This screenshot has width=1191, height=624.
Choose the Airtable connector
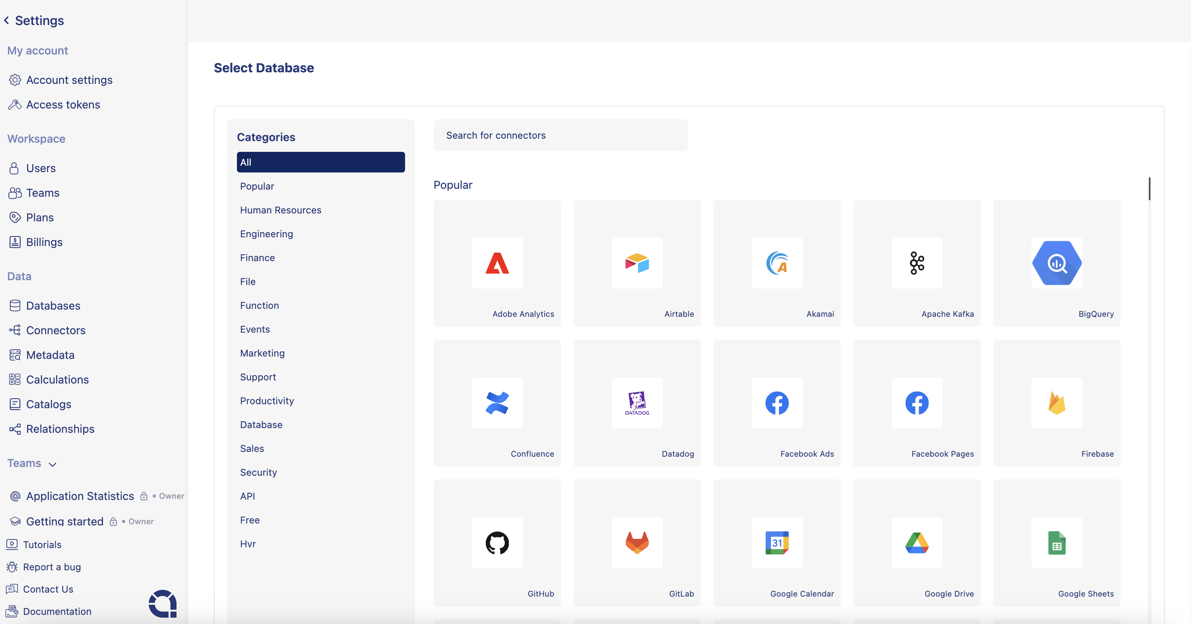[637, 263]
